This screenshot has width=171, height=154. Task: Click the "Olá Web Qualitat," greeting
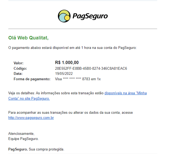(x=28, y=38)
